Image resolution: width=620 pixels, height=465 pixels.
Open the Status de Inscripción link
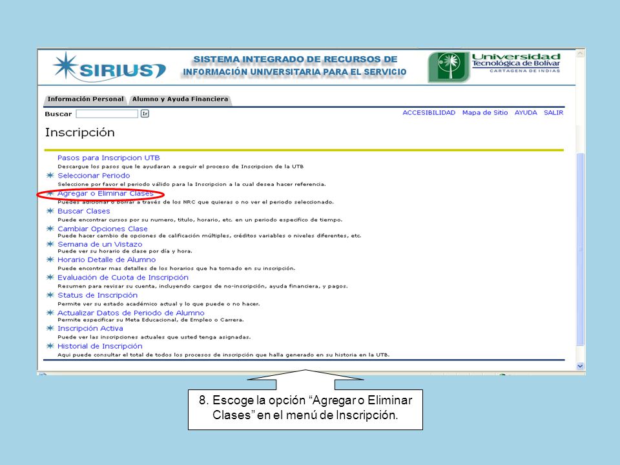tap(98, 295)
